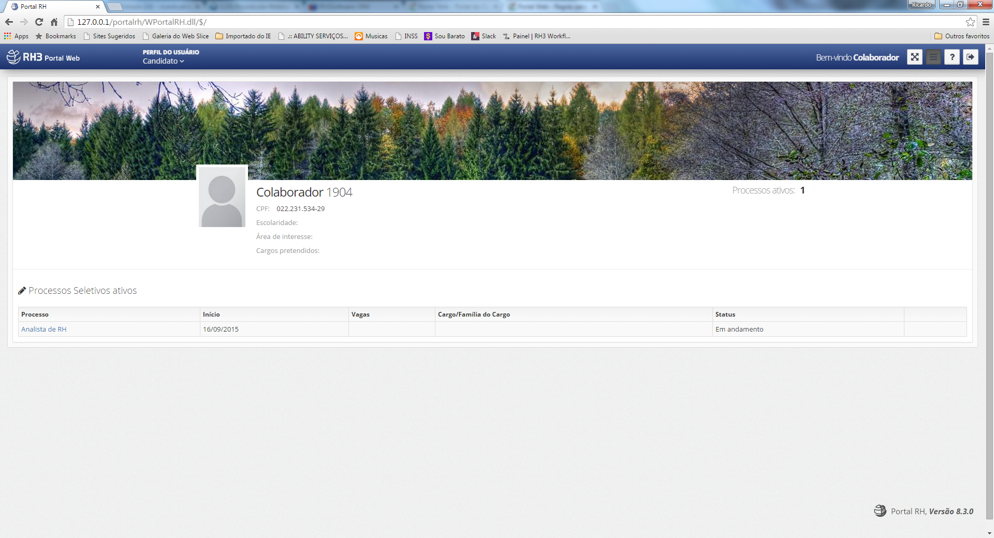Click the address bar URL field
This screenshot has height=538, width=994.
click(x=466, y=22)
